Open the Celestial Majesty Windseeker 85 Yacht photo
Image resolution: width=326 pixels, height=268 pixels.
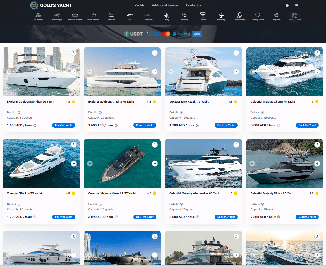203,164
